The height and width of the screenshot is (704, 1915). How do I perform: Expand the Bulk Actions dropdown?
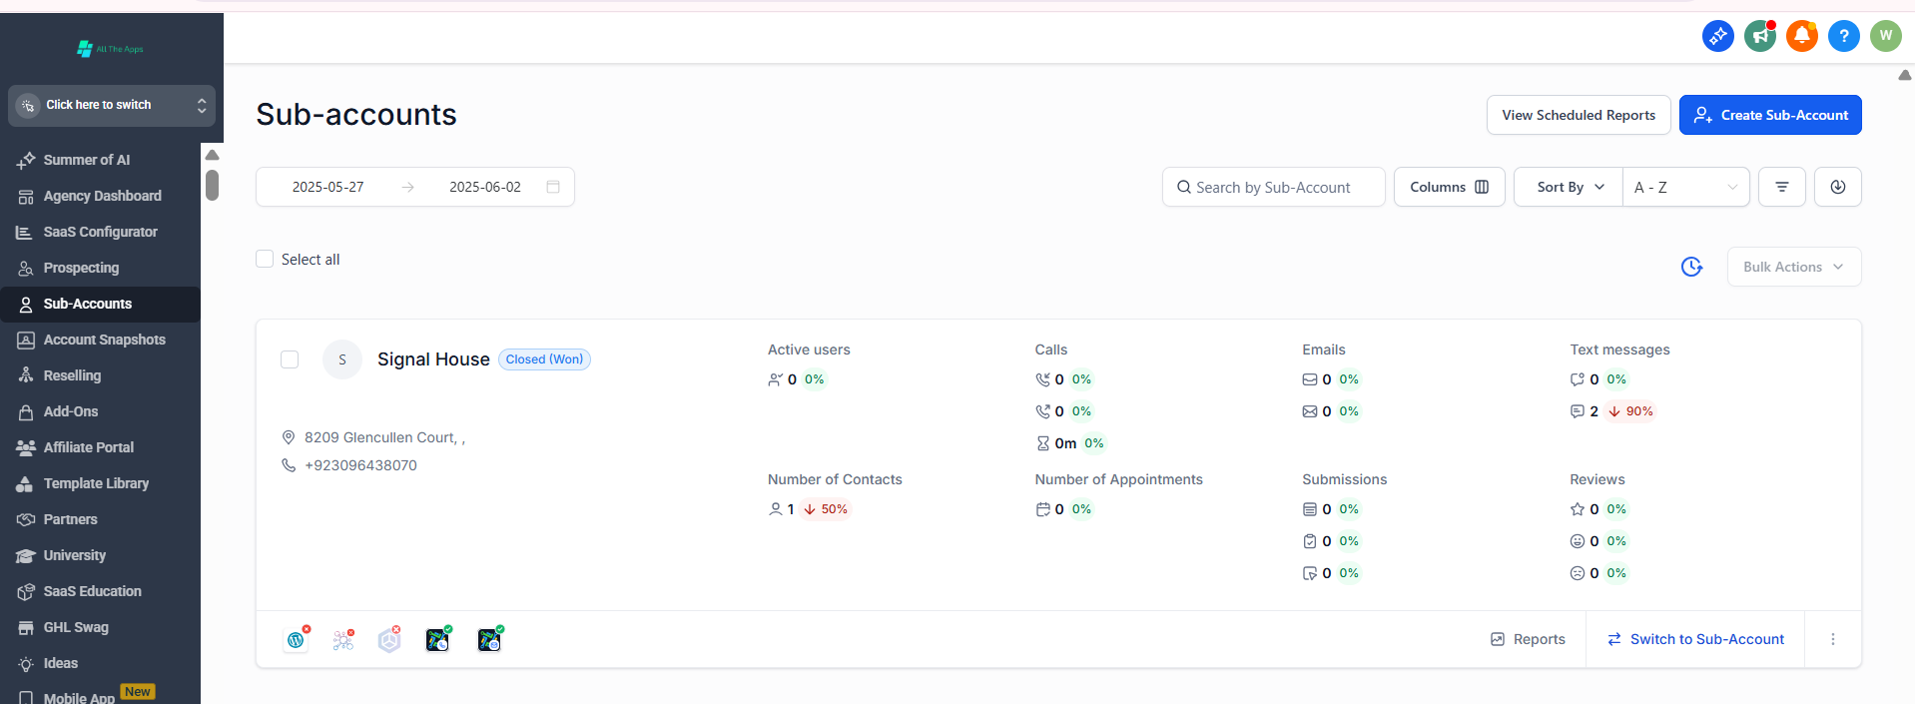click(1793, 267)
